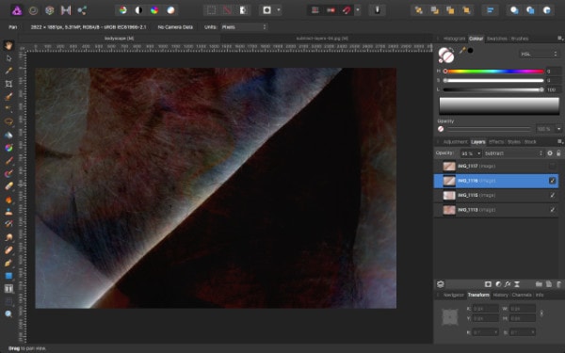565x353 pixels.
Task: Click the Adjustments button below layers
Action: coord(498,284)
